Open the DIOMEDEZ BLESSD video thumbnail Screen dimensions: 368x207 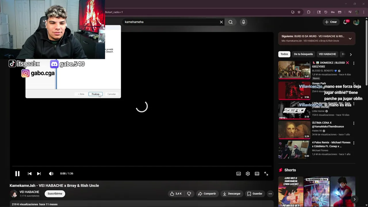[294, 70]
